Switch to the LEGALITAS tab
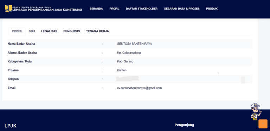This screenshot has height=131, width=270. 49,31
